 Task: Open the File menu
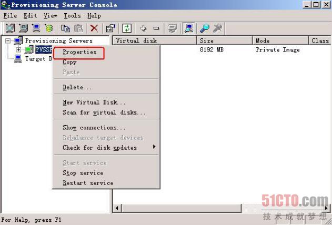10,16
